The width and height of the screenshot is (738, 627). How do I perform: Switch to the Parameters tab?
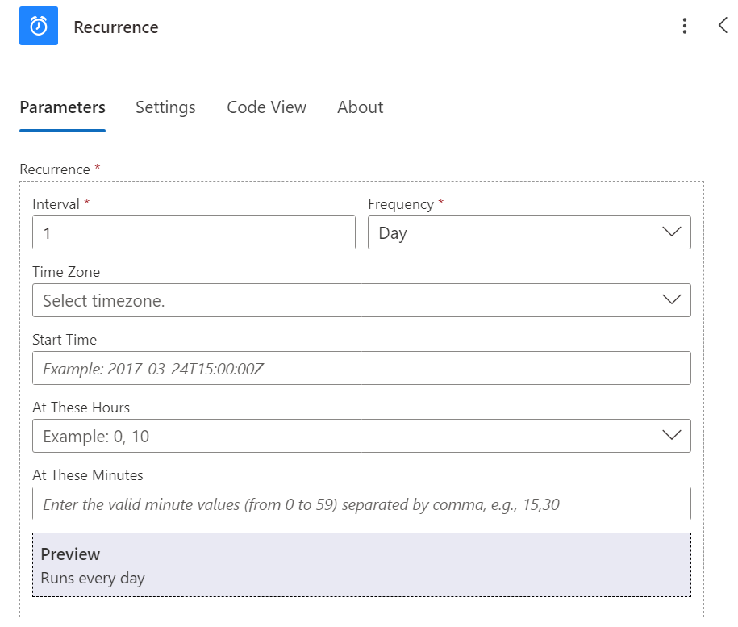pyautogui.click(x=63, y=107)
